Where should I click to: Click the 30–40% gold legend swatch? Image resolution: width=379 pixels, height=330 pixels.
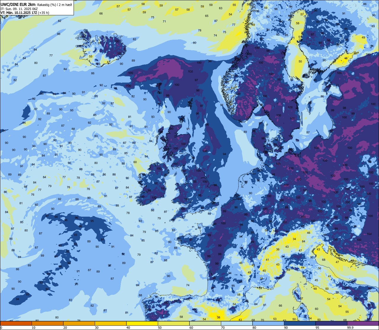110,323
